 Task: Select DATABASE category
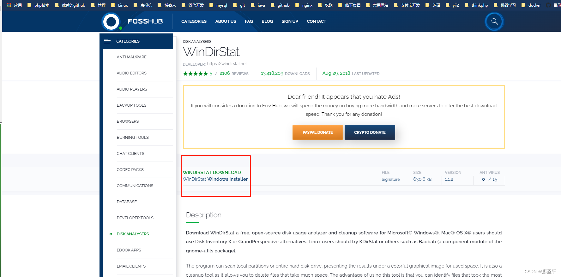pos(127,202)
